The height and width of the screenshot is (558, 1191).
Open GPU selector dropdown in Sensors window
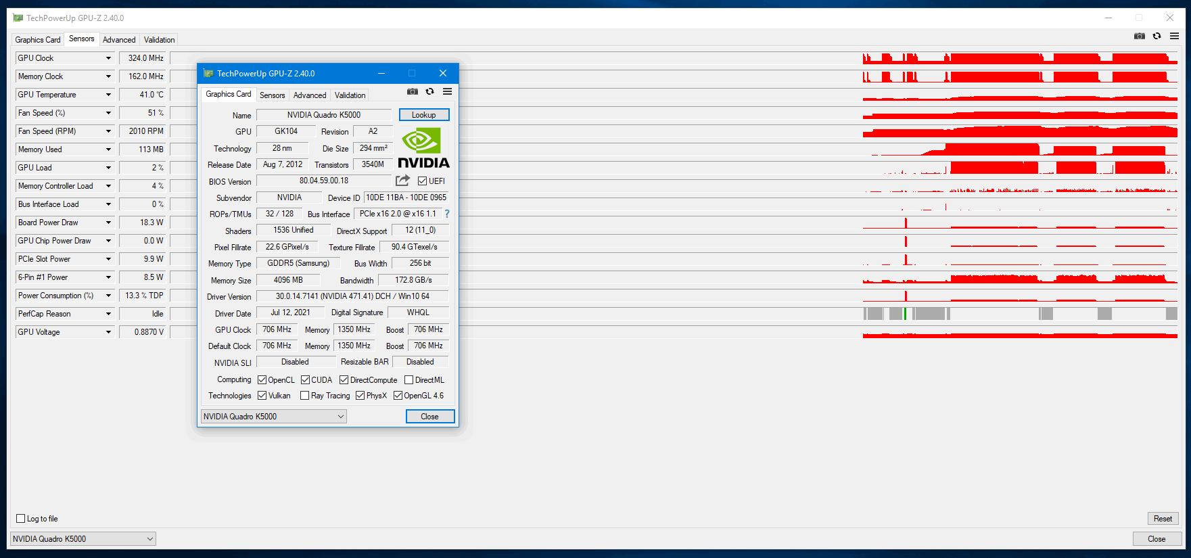83,539
